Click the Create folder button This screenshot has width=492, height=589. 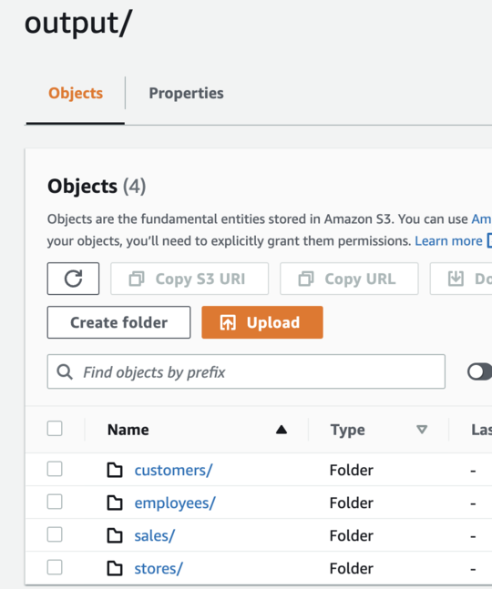pyautogui.click(x=118, y=322)
